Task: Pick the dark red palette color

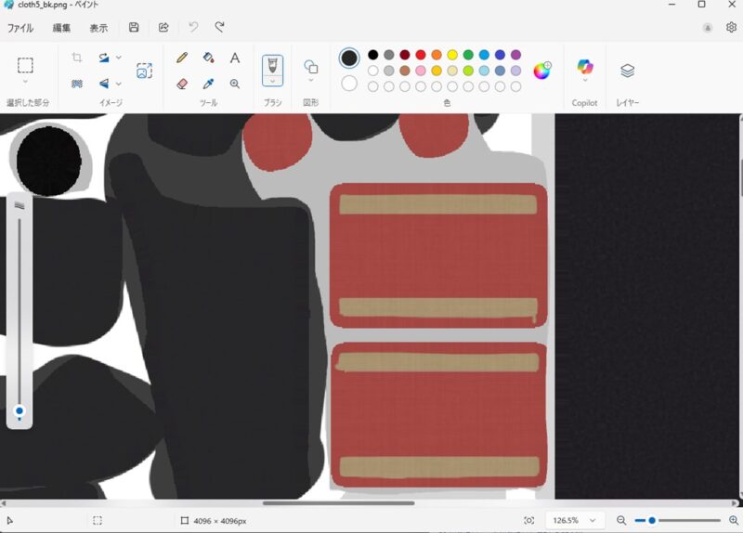Action: (x=405, y=55)
